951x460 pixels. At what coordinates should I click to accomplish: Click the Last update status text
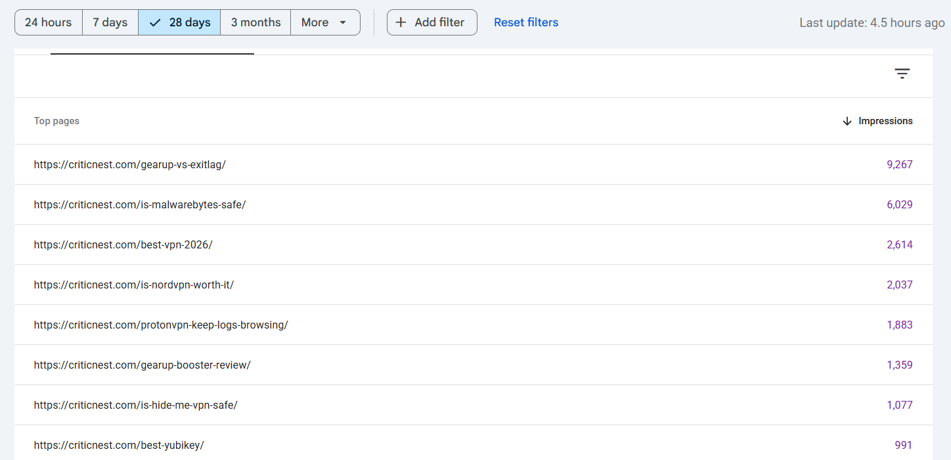[872, 23]
